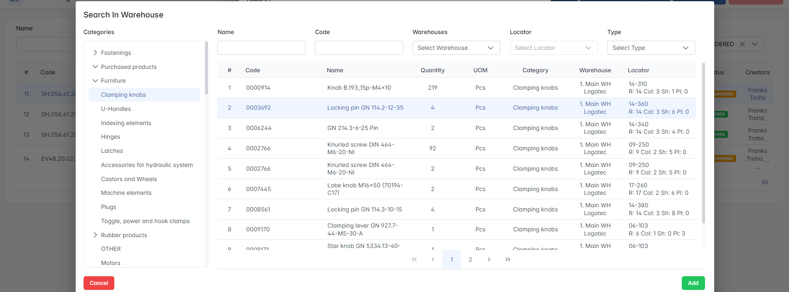
Task: Open the Select Warehouse dropdown
Action: pos(456,48)
